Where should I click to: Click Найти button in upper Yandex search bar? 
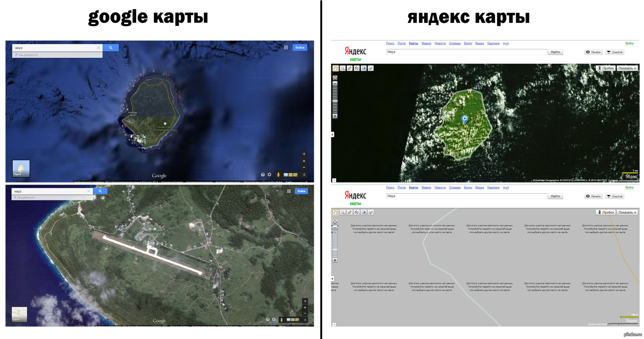pyautogui.click(x=555, y=52)
